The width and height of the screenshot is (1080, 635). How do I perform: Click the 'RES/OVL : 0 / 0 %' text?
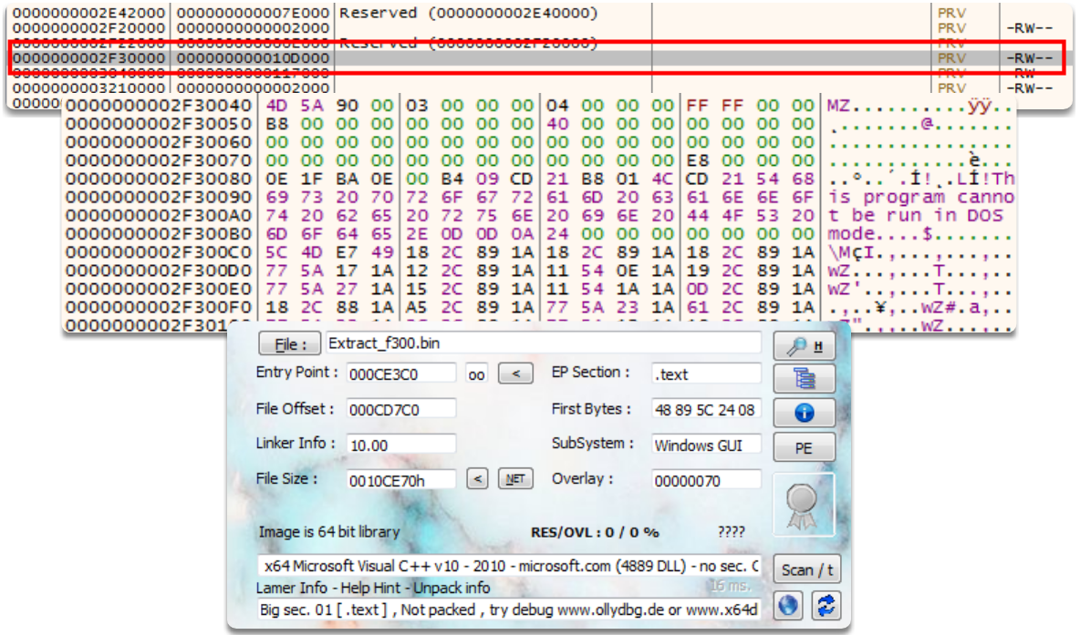pyautogui.click(x=595, y=532)
